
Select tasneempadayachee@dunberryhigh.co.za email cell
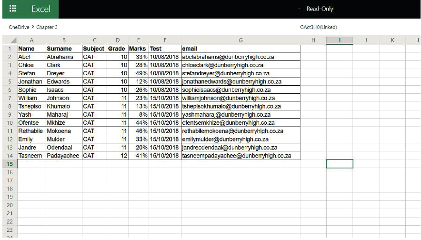coord(241,156)
